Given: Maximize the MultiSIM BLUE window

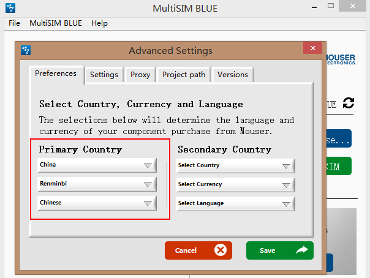Looking at the screenshot, I should (x=331, y=6).
